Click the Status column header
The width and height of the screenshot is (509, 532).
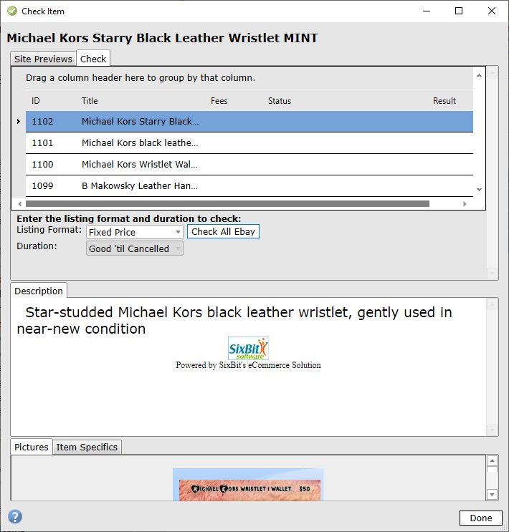coord(280,101)
